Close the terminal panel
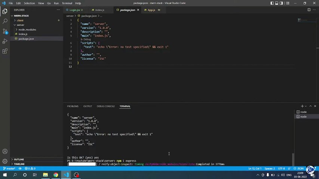 315,106
